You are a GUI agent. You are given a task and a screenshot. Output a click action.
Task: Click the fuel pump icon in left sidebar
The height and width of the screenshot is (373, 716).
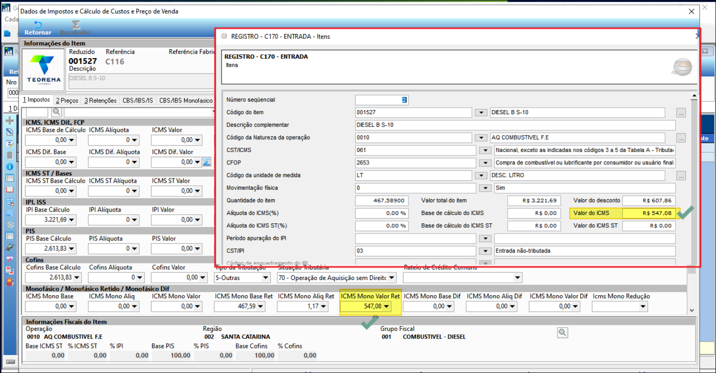click(x=9, y=282)
